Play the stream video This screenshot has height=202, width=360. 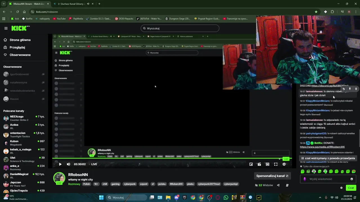pyautogui.click(x=60, y=164)
